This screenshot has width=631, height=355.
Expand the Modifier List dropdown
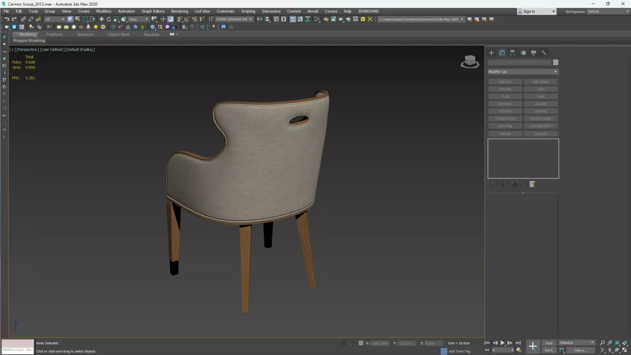[x=523, y=72]
